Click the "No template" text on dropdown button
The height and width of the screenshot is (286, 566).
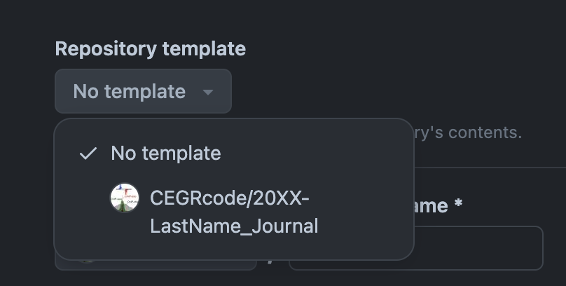coord(129,92)
